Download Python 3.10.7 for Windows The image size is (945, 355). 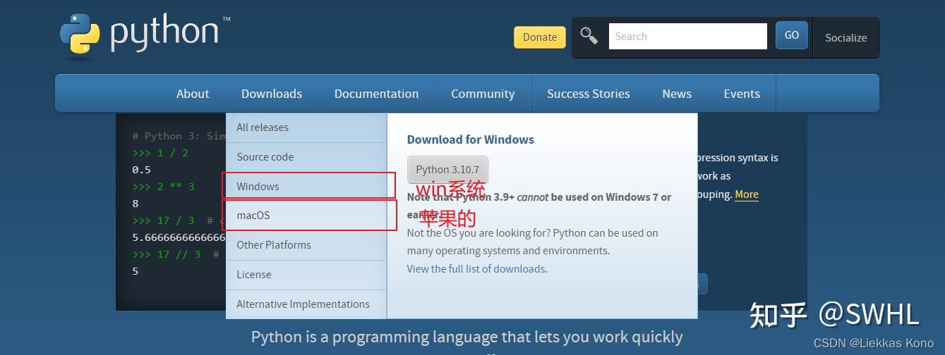pyautogui.click(x=447, y=170)
